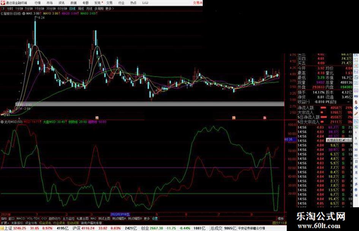Open the 行业 menu
The width and height of the screenshot is (359, 231).
coord(121,3)
